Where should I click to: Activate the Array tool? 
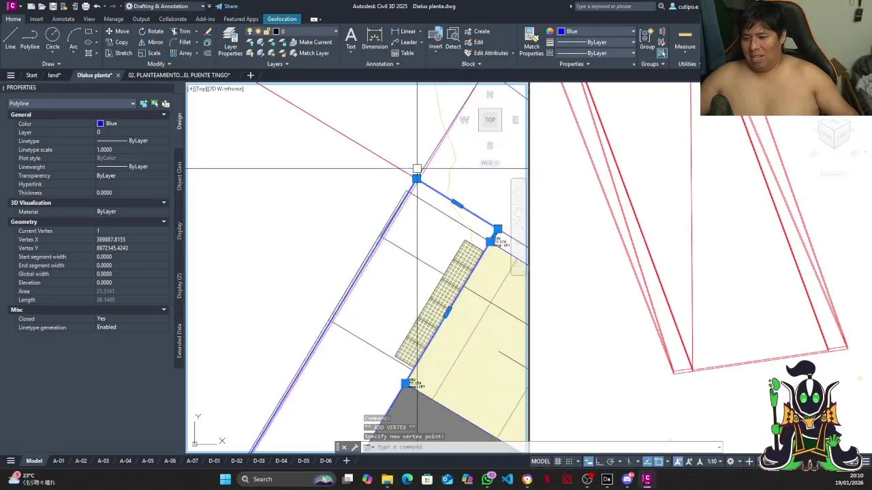(181, 53)
